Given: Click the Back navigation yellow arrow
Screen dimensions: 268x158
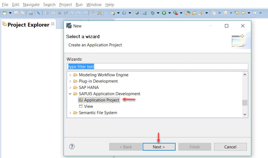Looking at the screenshot, I should tap(243, 13).
